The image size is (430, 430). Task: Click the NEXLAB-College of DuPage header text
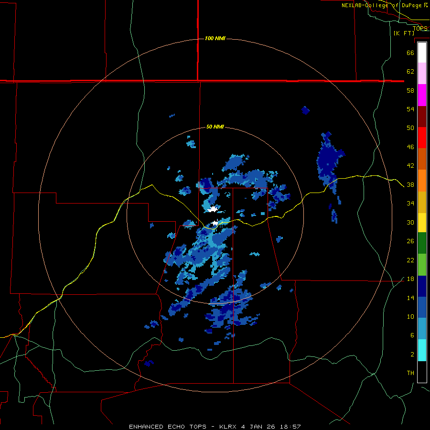click(381, 5)
